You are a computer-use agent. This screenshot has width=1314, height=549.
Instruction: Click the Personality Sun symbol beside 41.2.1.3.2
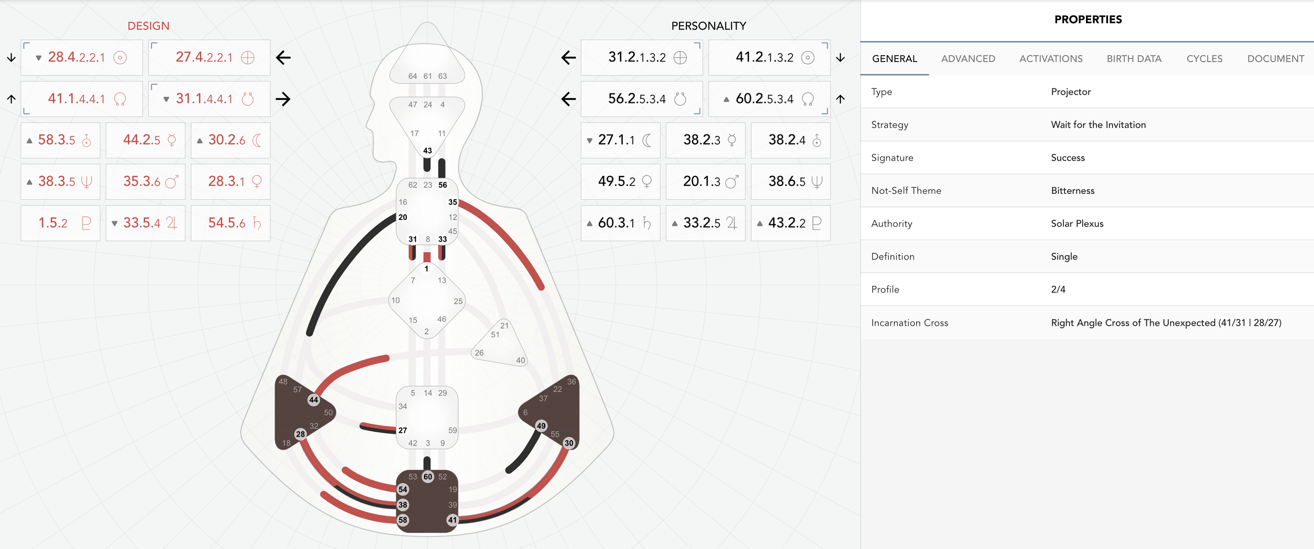coord(808,57)
